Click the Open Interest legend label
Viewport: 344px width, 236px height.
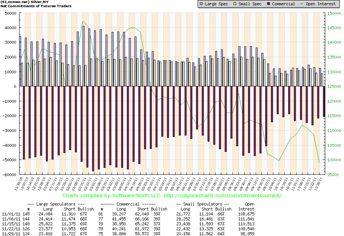321,4
